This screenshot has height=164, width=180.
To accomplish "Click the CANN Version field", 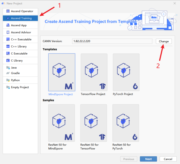I will (112, 41).
